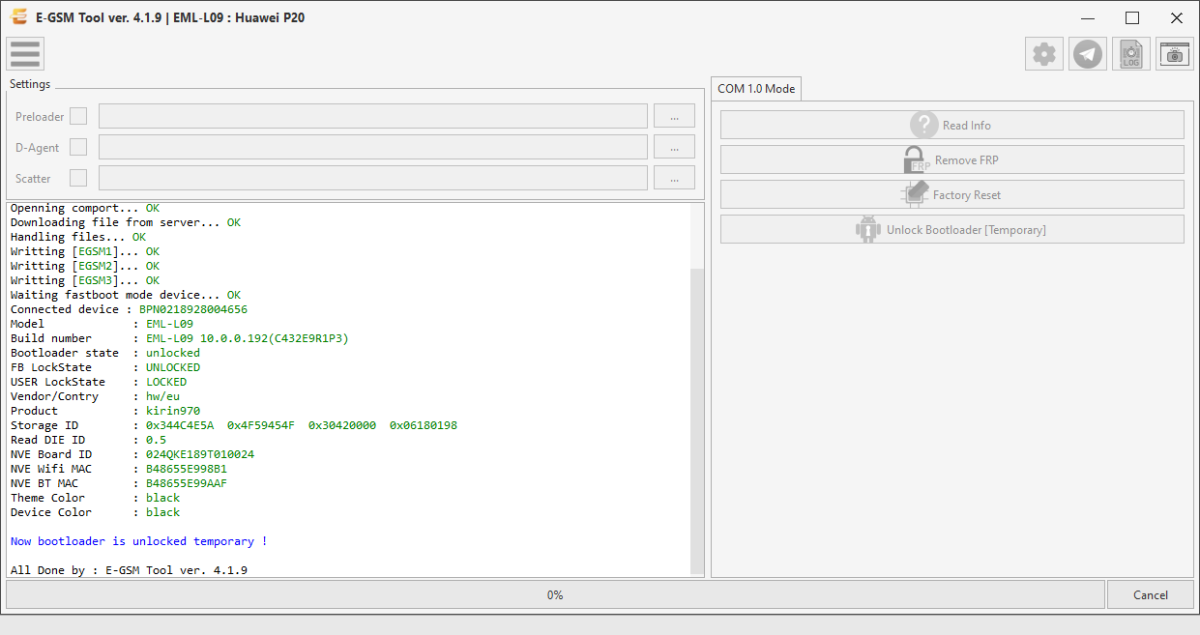Click the Bootloader state unlocked value
Image resolution: width=1200 pixels, height=635 pixels.
(173, 353)
